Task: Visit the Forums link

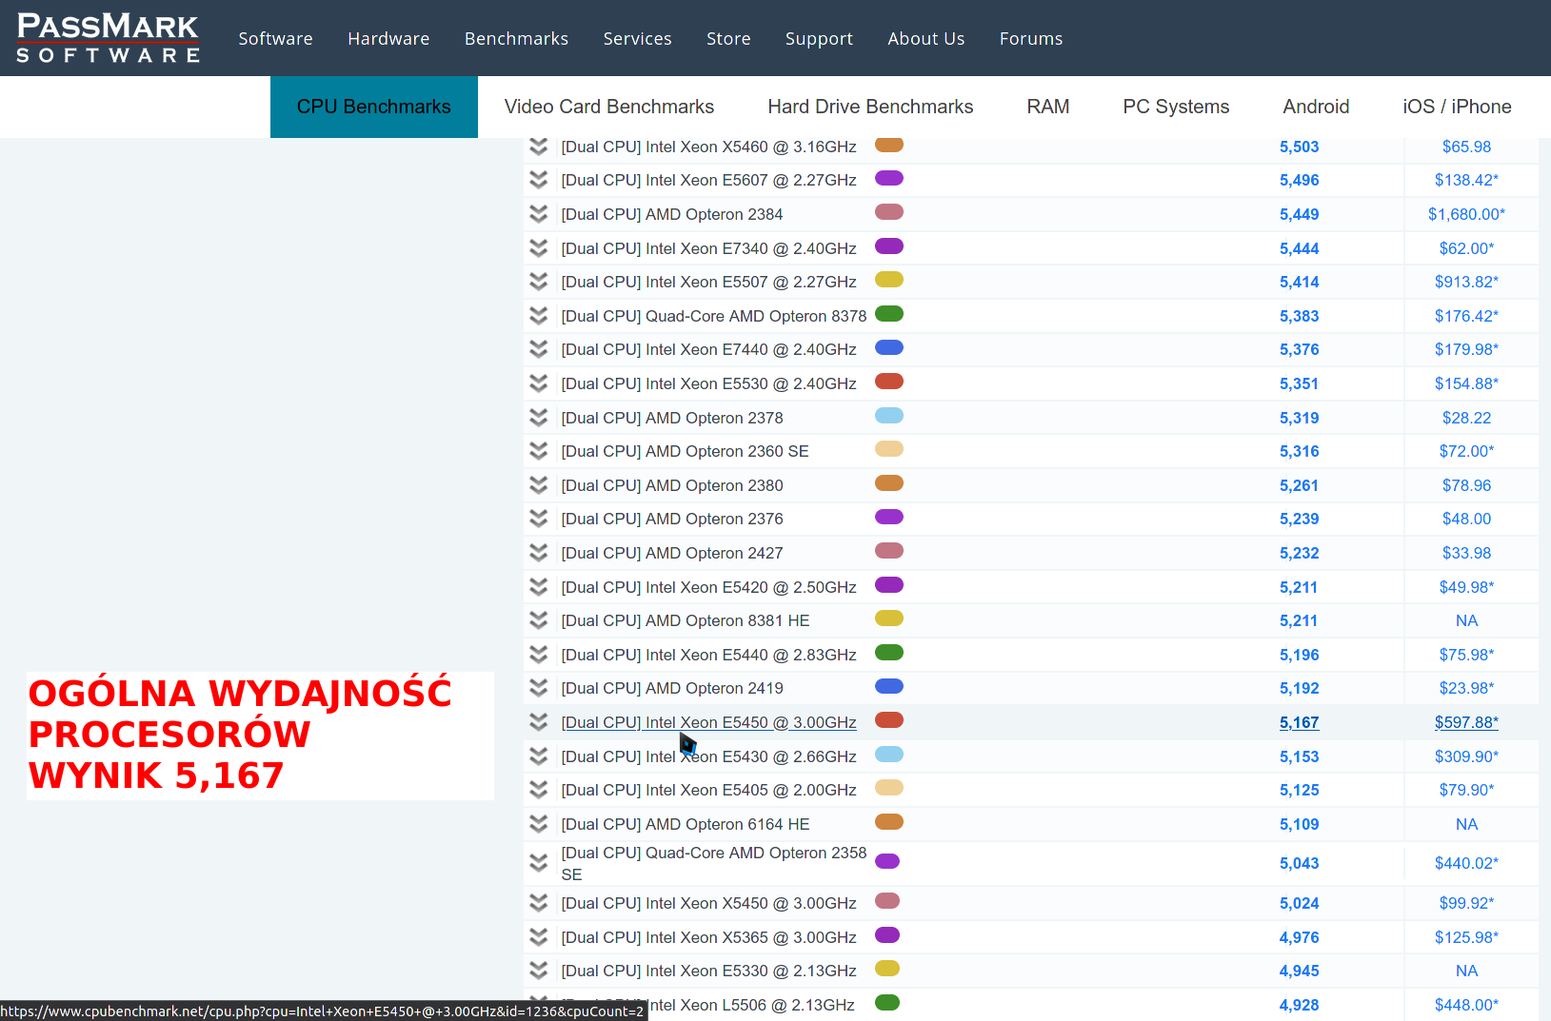Action: (x=1031, y=38)
